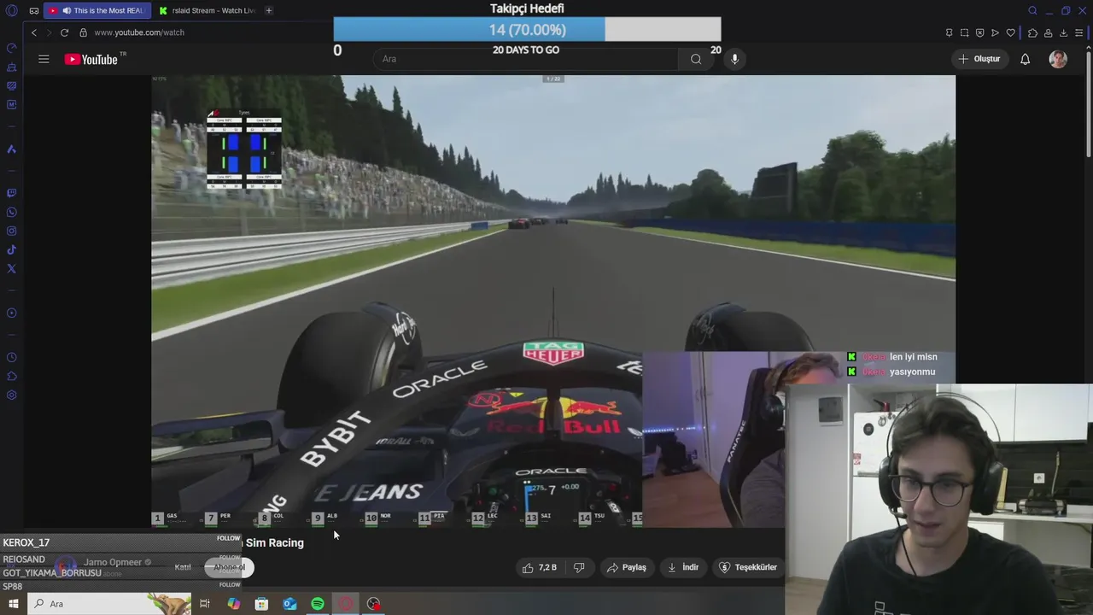Screen dimensions: 1093x615
Task: Switch to the 'rslaid Stream - Watch Live' Kick tab
Action: pyautogui.click(x=207, y=11)
